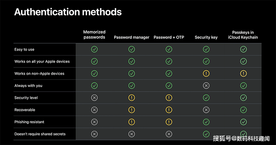Click the gray X for Security key, Recoverable

pyautogui.click(x=206, y=110)
